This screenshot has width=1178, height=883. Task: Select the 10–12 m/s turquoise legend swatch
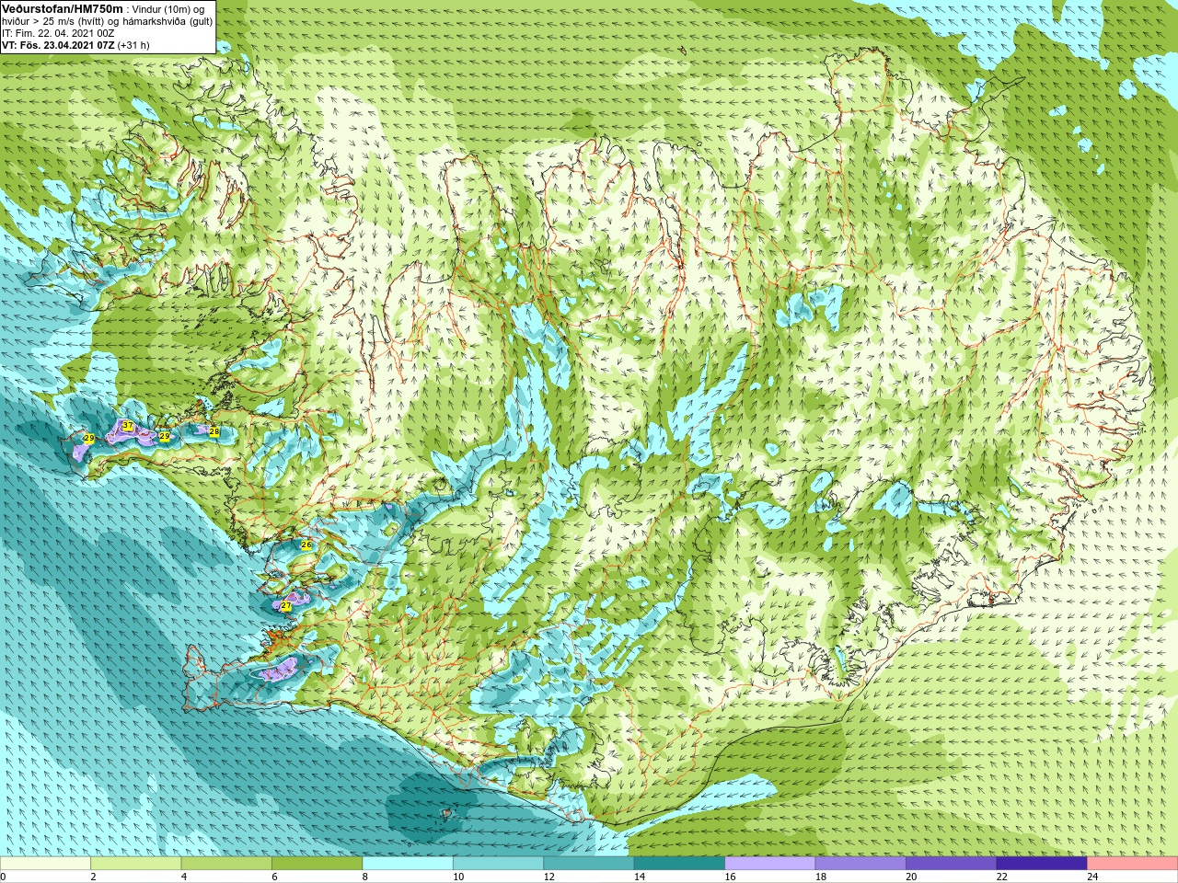pos(499,864)
